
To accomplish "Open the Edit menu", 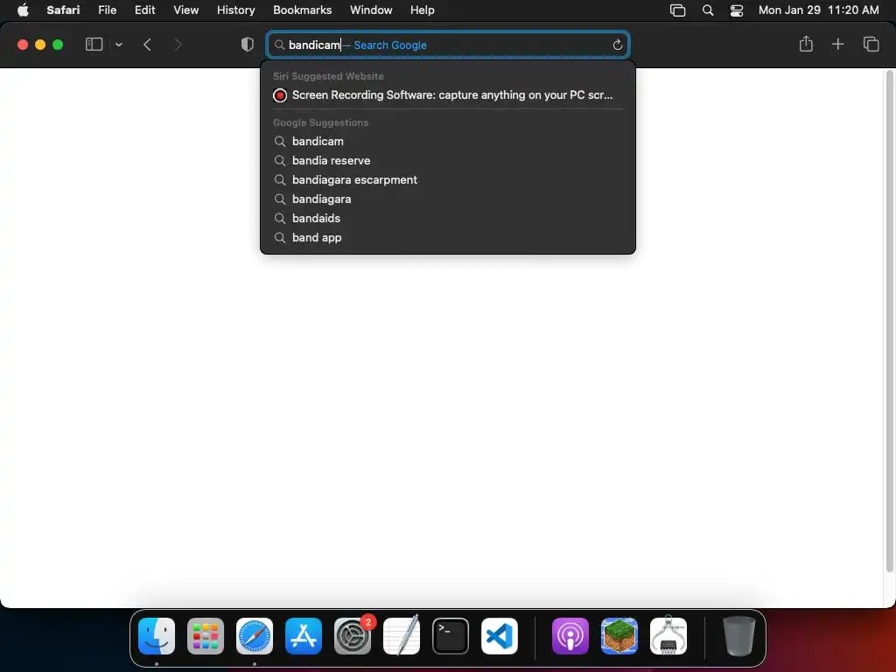I will click(144, 10).
